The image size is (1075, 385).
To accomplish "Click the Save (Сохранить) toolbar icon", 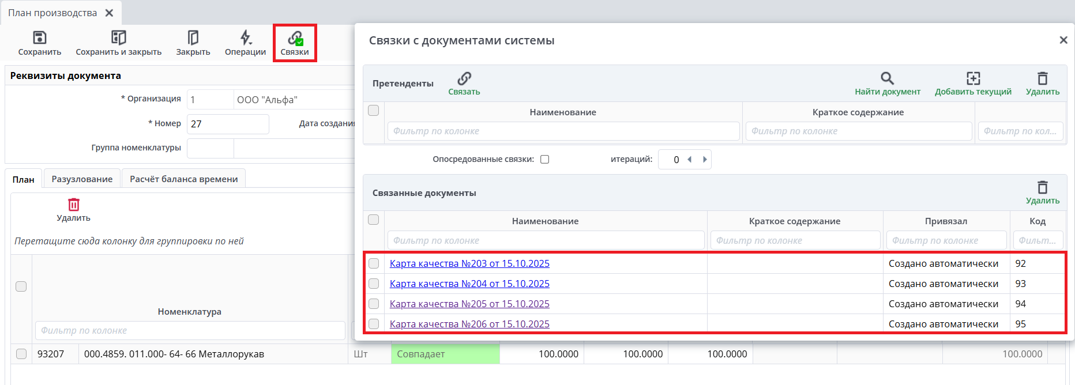I will point(39,38).
